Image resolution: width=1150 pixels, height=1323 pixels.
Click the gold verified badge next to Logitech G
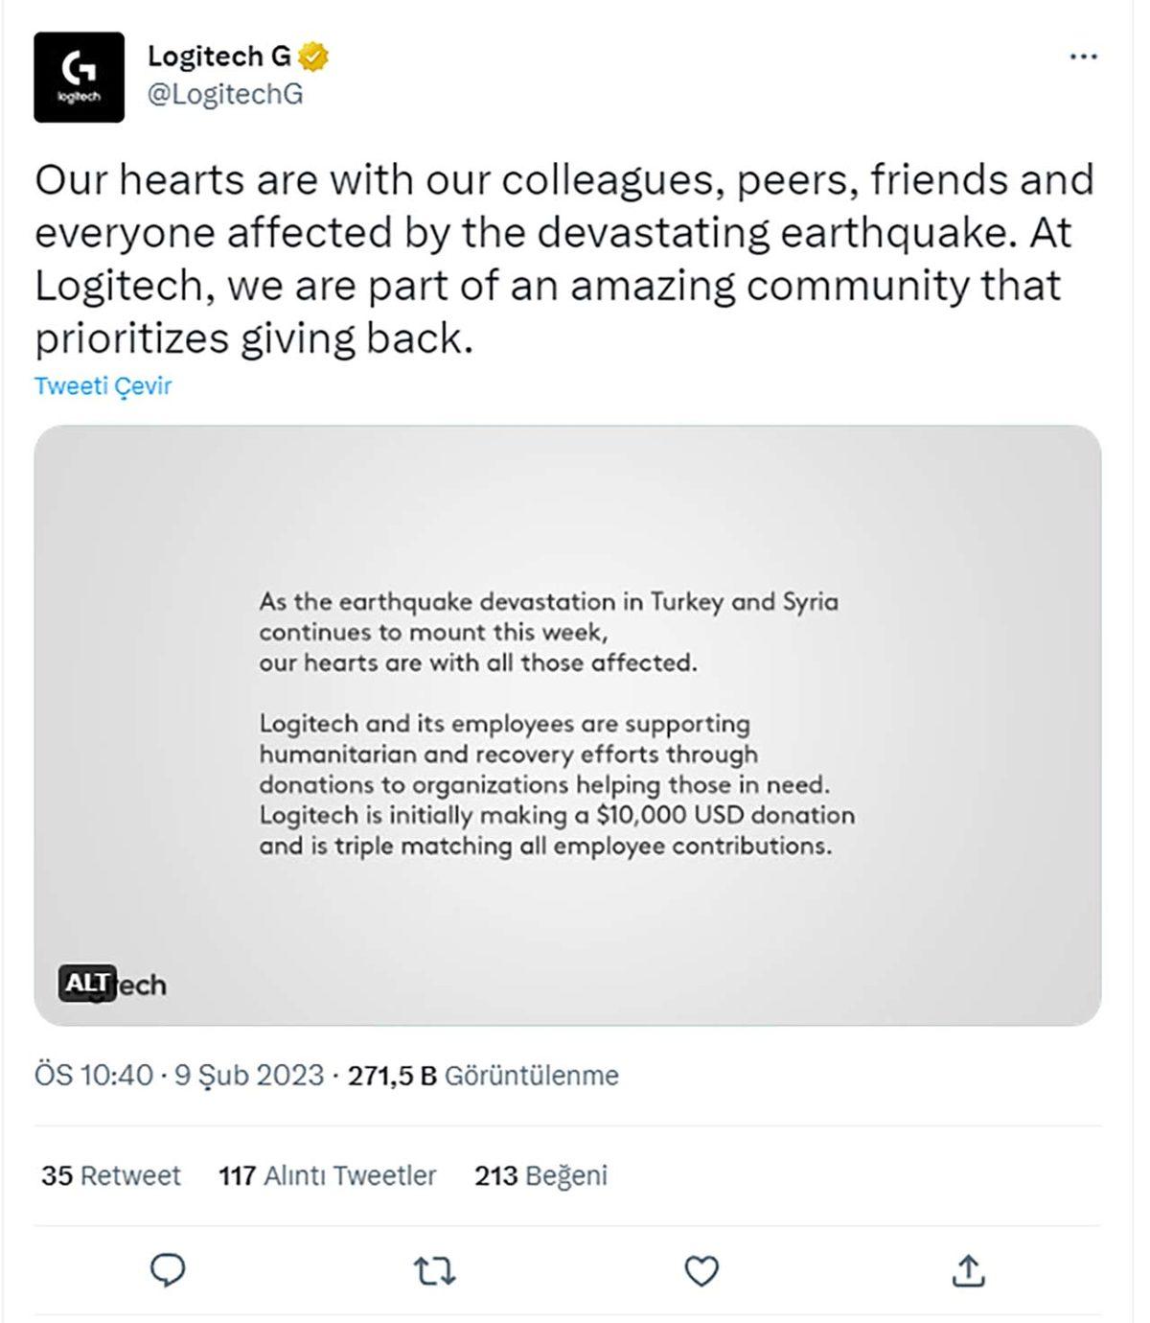click(x=310, y=56)
